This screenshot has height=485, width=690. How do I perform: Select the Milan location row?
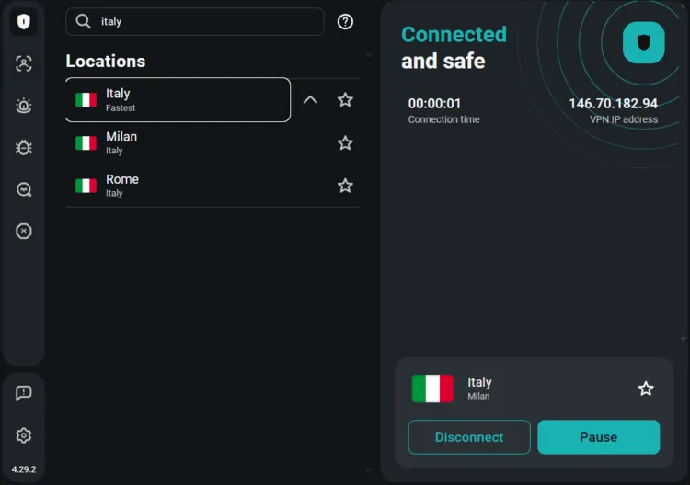(x=200, y=142)
